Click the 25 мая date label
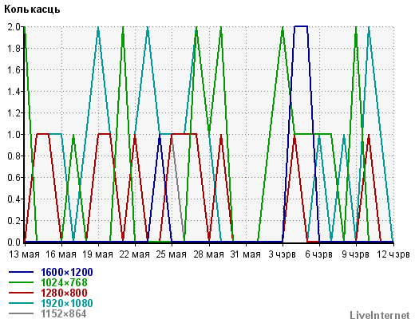The image size is (415, 323). tap(172, 254)
